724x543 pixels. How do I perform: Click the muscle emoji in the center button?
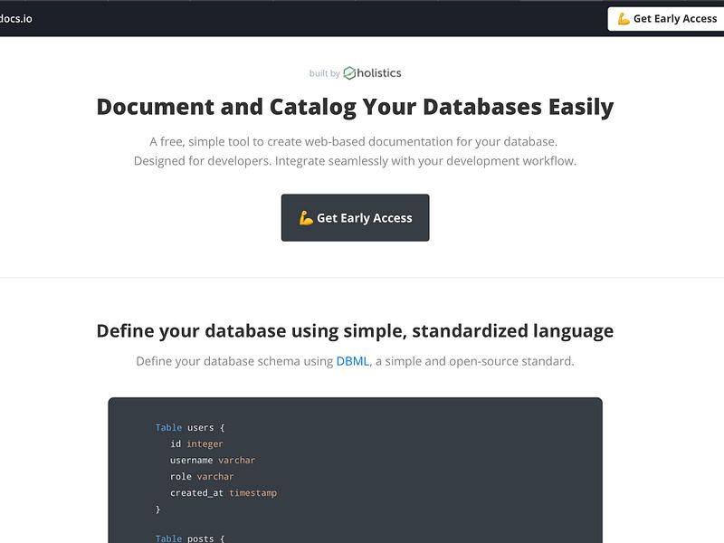click(306, 217)
